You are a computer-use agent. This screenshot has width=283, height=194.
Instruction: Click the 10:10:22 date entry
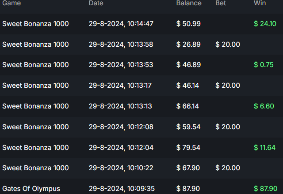(x=121, y=168)
